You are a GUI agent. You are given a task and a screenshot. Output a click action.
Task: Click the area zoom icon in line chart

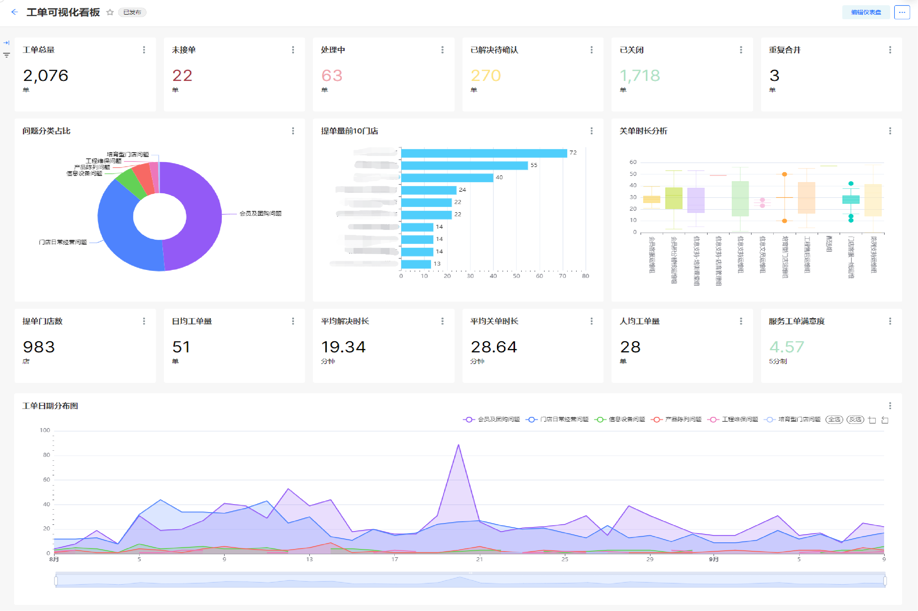click(x=872, y=420)
